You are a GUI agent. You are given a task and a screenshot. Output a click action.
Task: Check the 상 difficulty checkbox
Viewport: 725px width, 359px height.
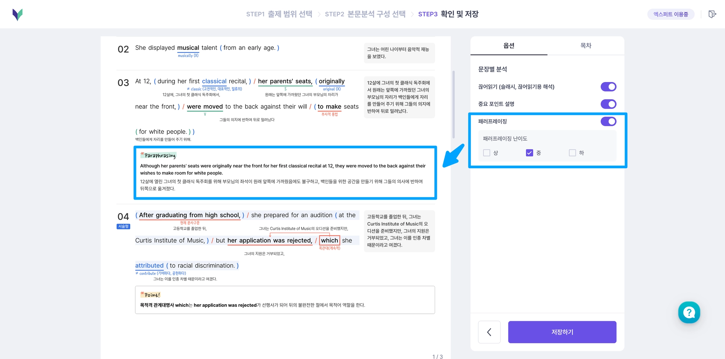[487, 153]
